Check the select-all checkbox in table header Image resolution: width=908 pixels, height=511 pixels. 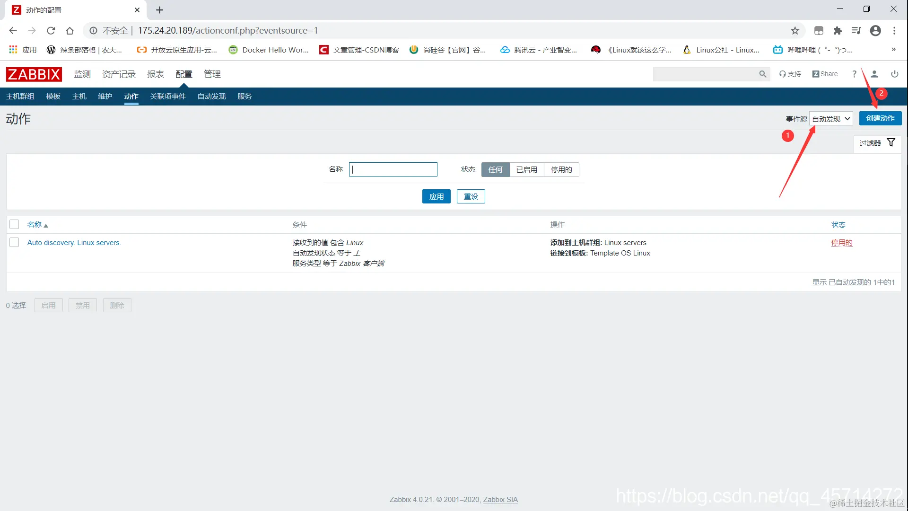coord(14,224)
